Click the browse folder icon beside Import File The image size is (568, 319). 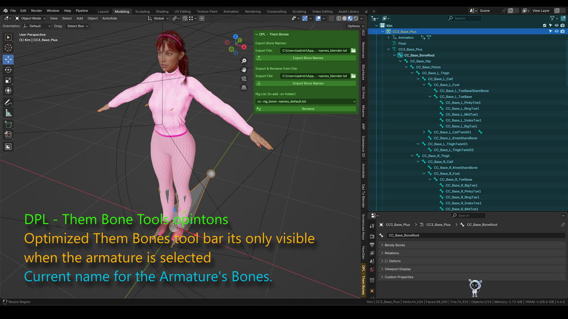(353, 76)
